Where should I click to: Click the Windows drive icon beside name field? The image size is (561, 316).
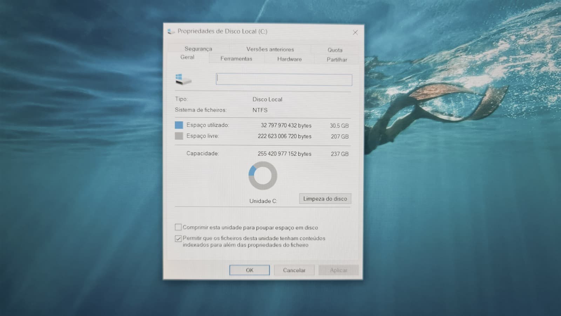[183, 80]
